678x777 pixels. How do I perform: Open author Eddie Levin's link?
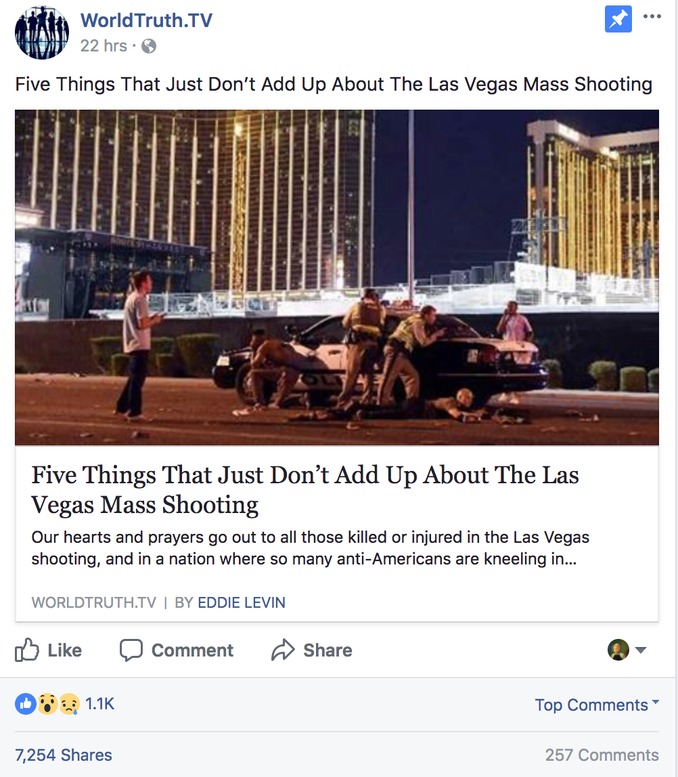click(x=241, y=602)
